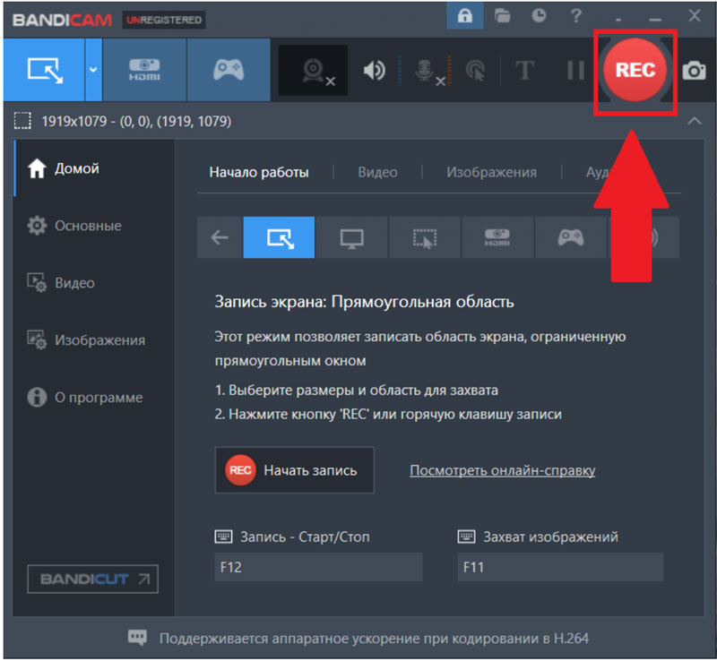Click the heading Запись экрана: Прямоугольная область
Image resolution: width=717 pixels, height=661 pixels.
365,302
